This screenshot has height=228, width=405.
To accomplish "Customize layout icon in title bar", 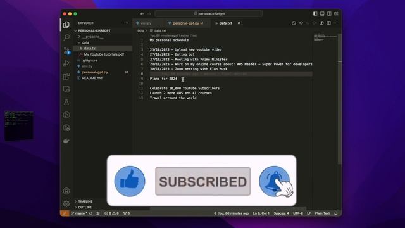I will click(336, 14).
